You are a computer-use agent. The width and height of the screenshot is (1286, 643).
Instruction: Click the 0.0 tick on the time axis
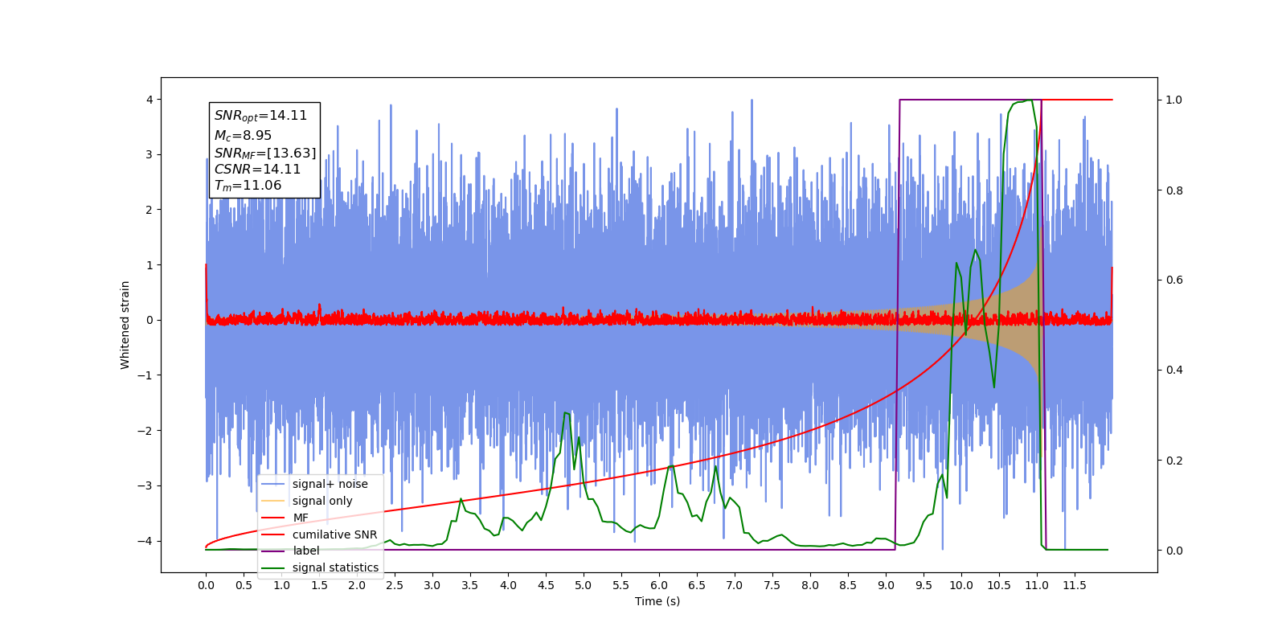206,585
